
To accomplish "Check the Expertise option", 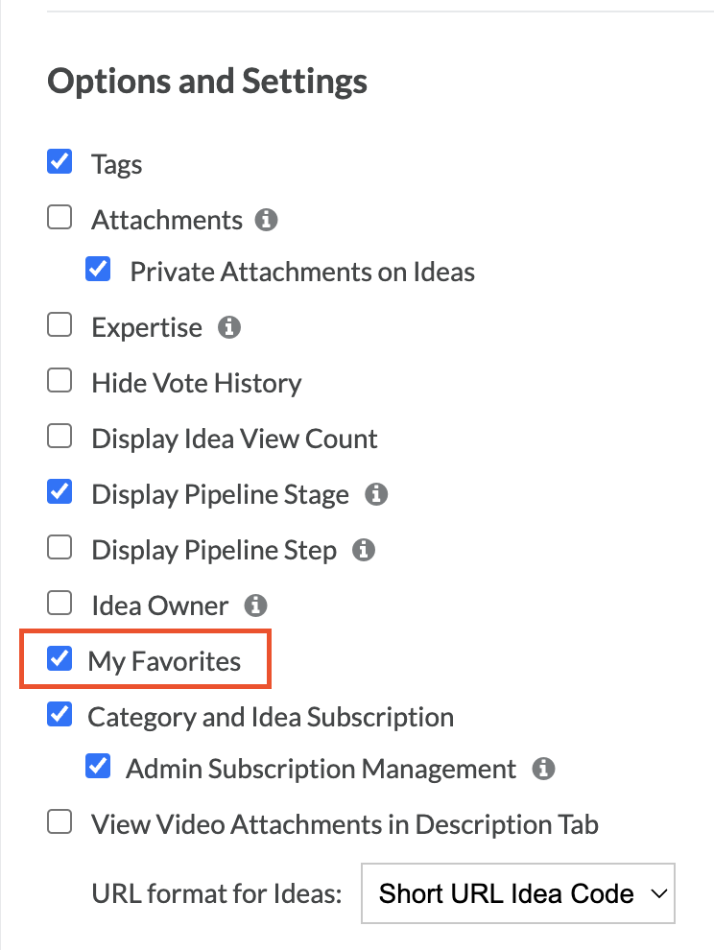I will pyautogui.click(x=59, y=324).
